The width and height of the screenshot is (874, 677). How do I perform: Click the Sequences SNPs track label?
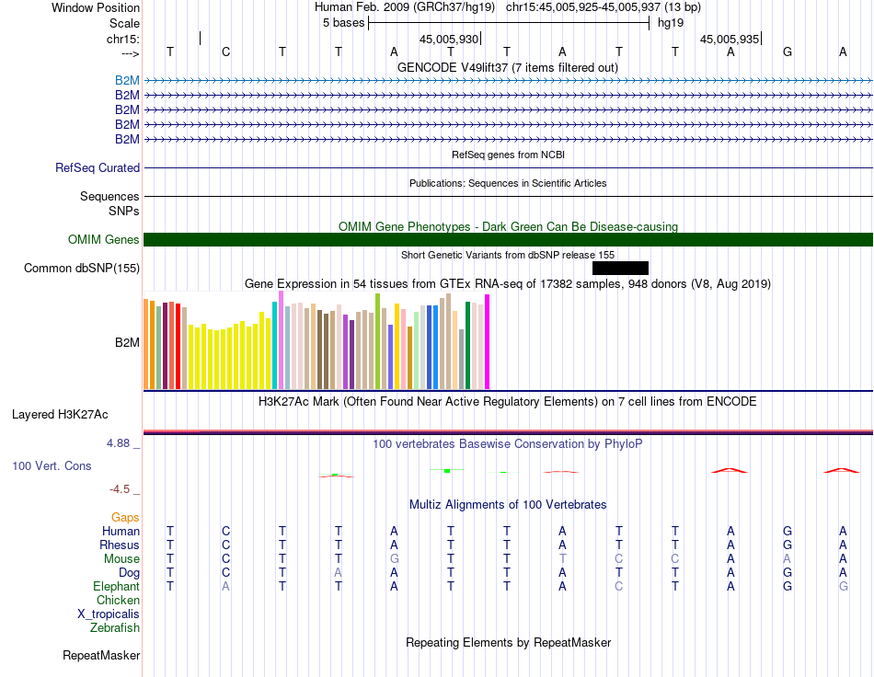[x=109, y=203]
